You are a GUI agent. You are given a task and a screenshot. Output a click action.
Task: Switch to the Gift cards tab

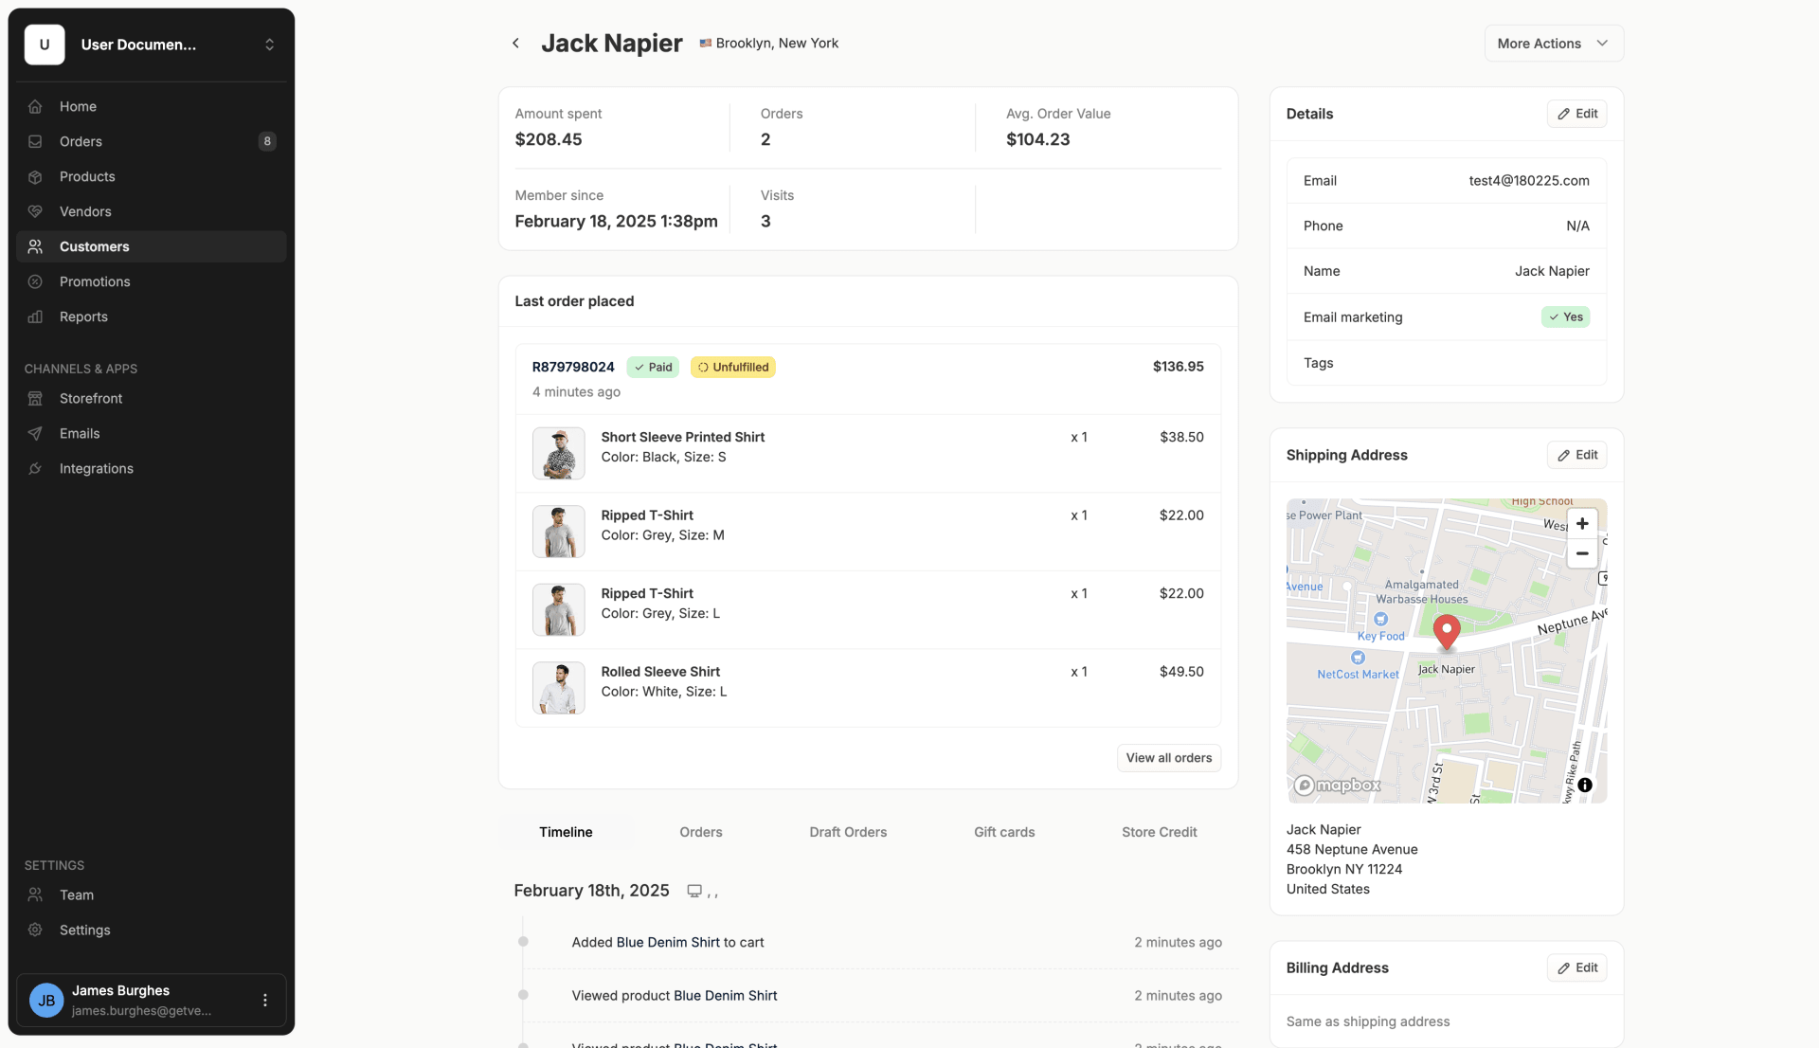(1004, 832)
